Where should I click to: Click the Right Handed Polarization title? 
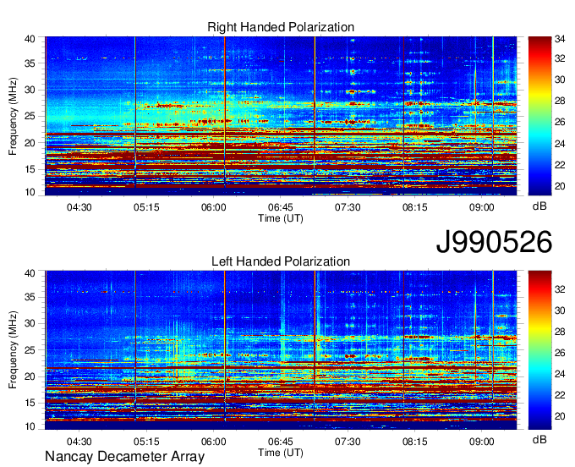click(281, 27)
